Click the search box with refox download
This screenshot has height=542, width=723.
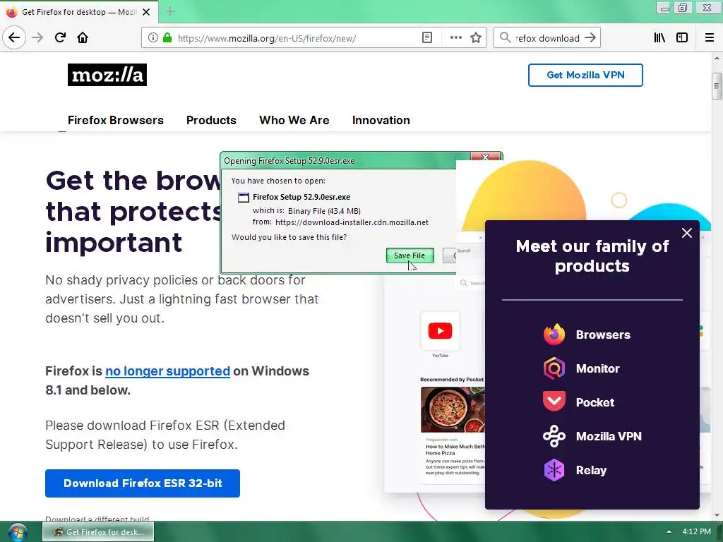tap(547, 38)
